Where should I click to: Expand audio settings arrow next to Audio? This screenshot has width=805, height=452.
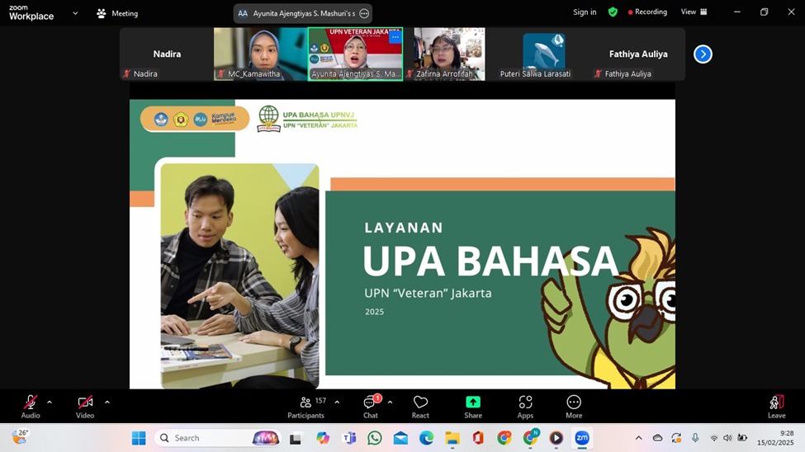point(50,403)
